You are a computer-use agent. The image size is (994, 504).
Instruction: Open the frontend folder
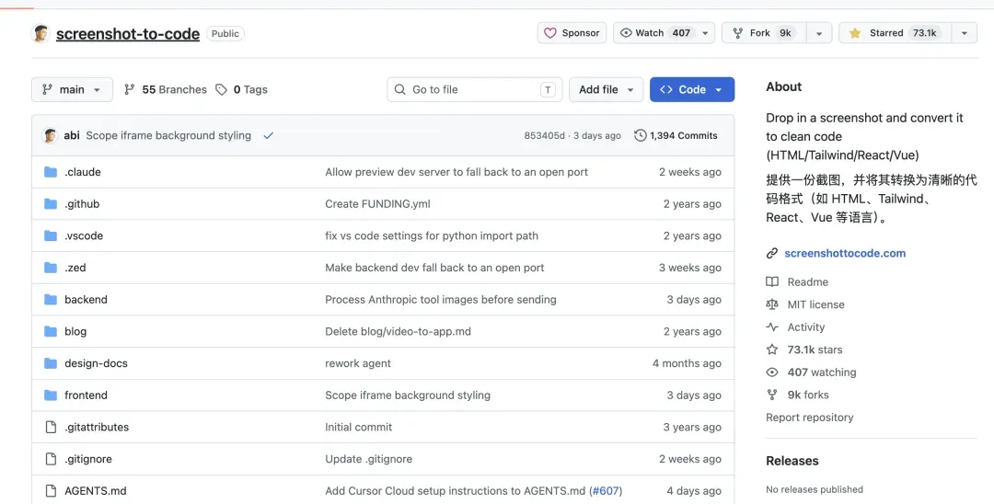[86, 395]
